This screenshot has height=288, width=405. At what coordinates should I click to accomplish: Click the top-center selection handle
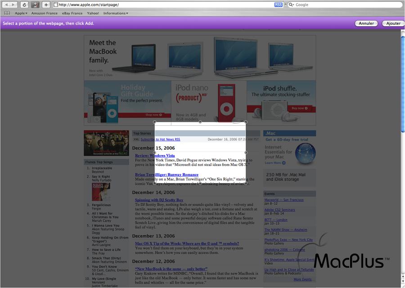click(200, 122)
